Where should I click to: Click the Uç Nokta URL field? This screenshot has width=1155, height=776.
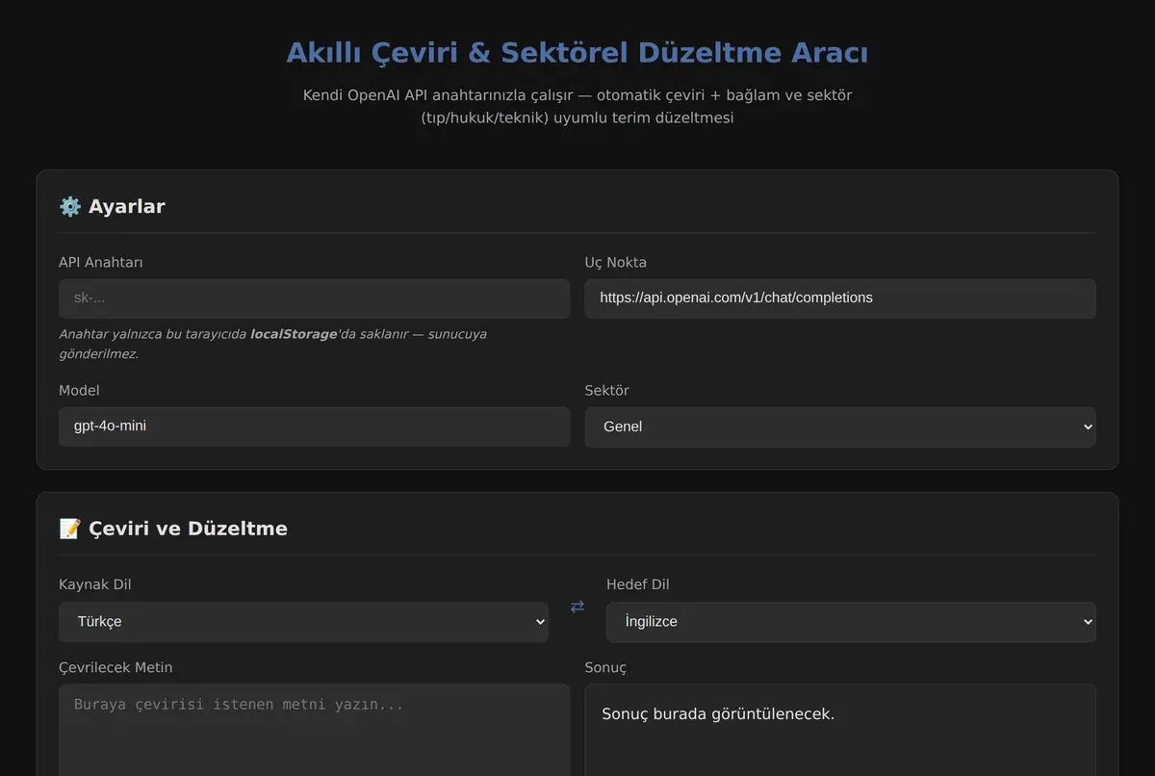(840, 298)
